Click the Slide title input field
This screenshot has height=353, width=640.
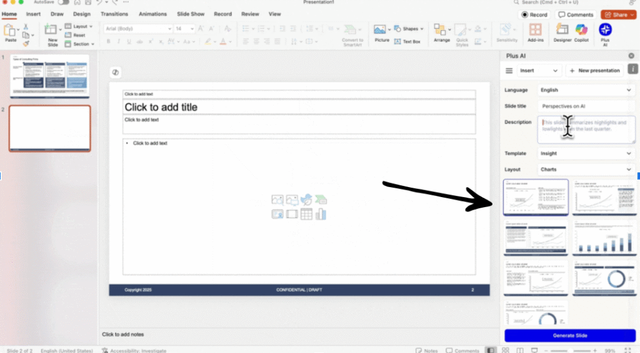tap(586, 106)
